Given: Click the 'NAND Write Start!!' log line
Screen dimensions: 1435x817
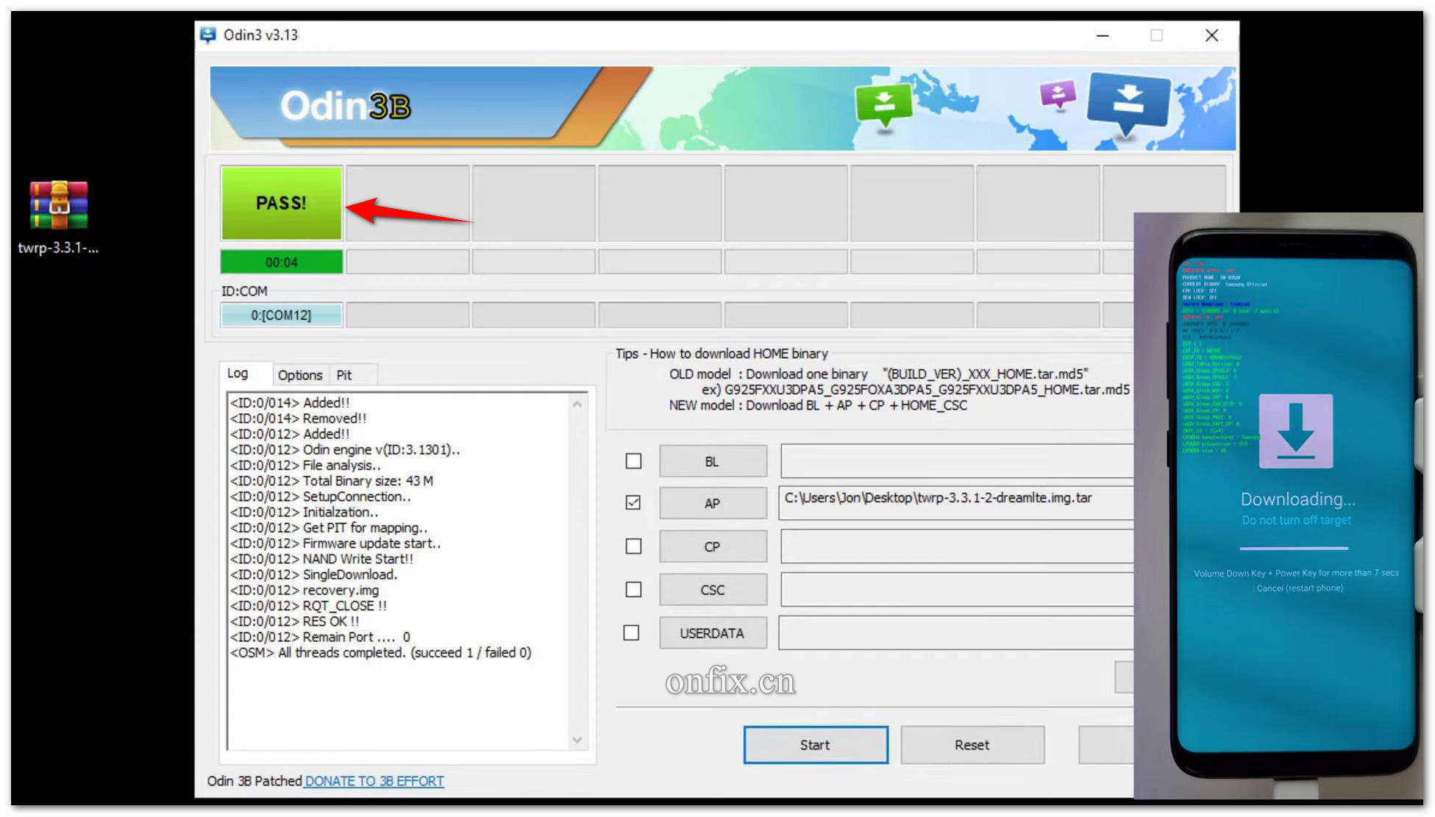Looking at the screenshot, I should 321,559.
